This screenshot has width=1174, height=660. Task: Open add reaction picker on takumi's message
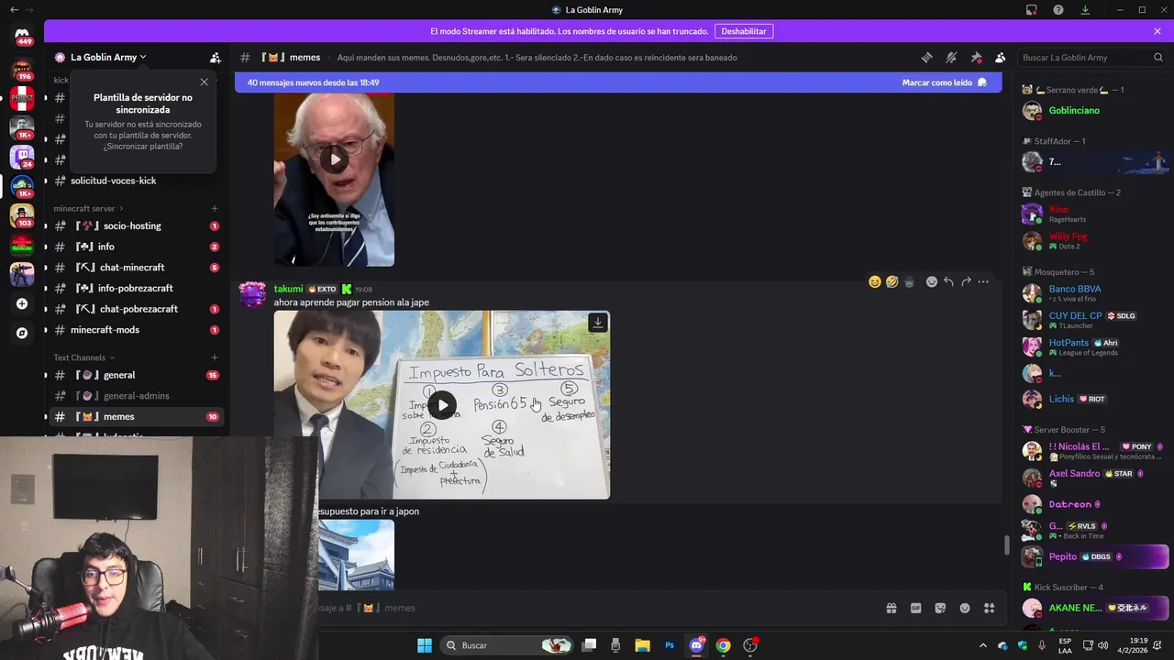point(932,281)
